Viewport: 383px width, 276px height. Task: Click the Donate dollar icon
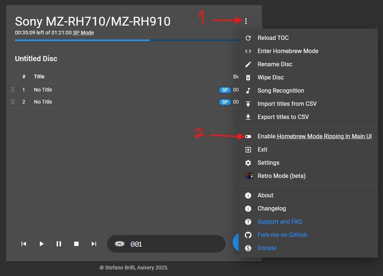pyautogui.click(x=248, y=248)
